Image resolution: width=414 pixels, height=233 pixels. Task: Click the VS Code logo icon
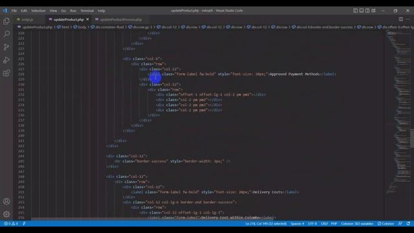(x=5, y=10)
